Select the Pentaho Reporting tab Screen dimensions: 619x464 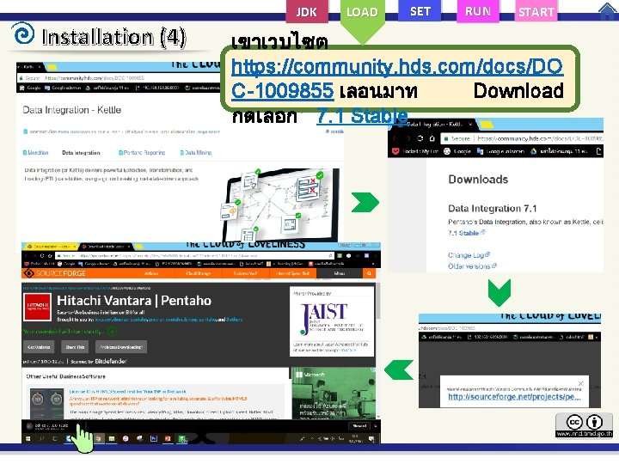click(x=142, y=153)
